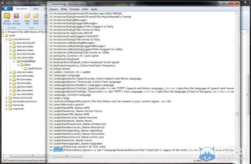Click the line UI/Language=Language
Screen dimensions: 251x164
point(65,75)
